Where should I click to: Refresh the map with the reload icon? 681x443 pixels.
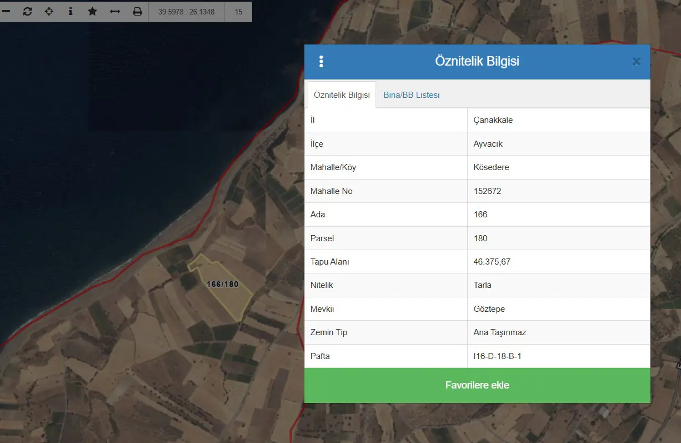[27, 12]
